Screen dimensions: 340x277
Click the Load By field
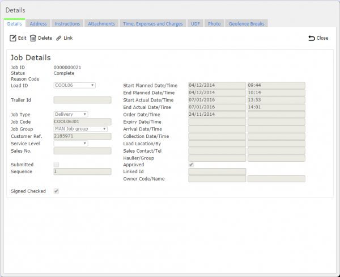pos(277,144)
